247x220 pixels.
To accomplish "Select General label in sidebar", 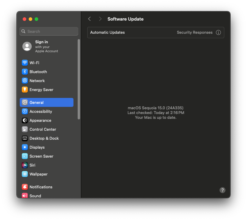I will click(36, 102).
